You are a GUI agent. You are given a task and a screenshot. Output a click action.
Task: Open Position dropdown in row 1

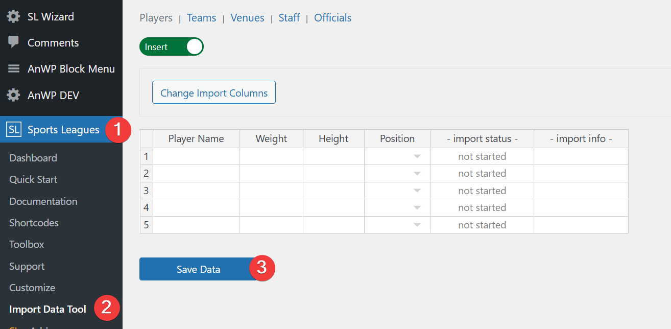417,156
